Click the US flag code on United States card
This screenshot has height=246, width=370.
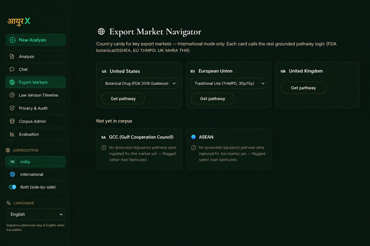(104, 71)
